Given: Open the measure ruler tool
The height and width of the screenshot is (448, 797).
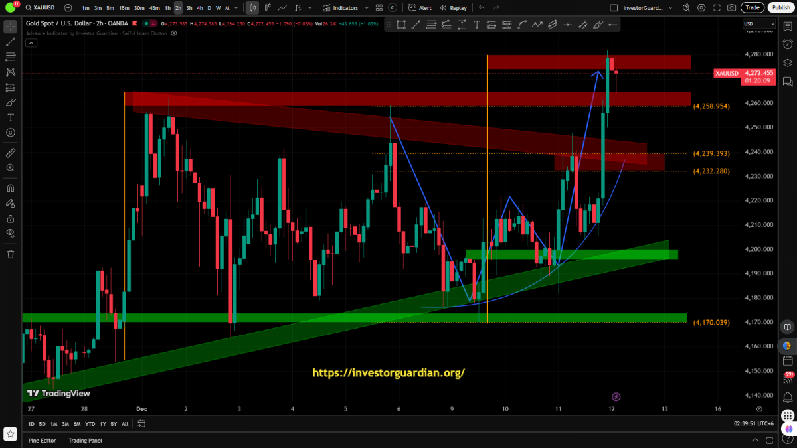Looking at the screenshot, I should point(10,153).
